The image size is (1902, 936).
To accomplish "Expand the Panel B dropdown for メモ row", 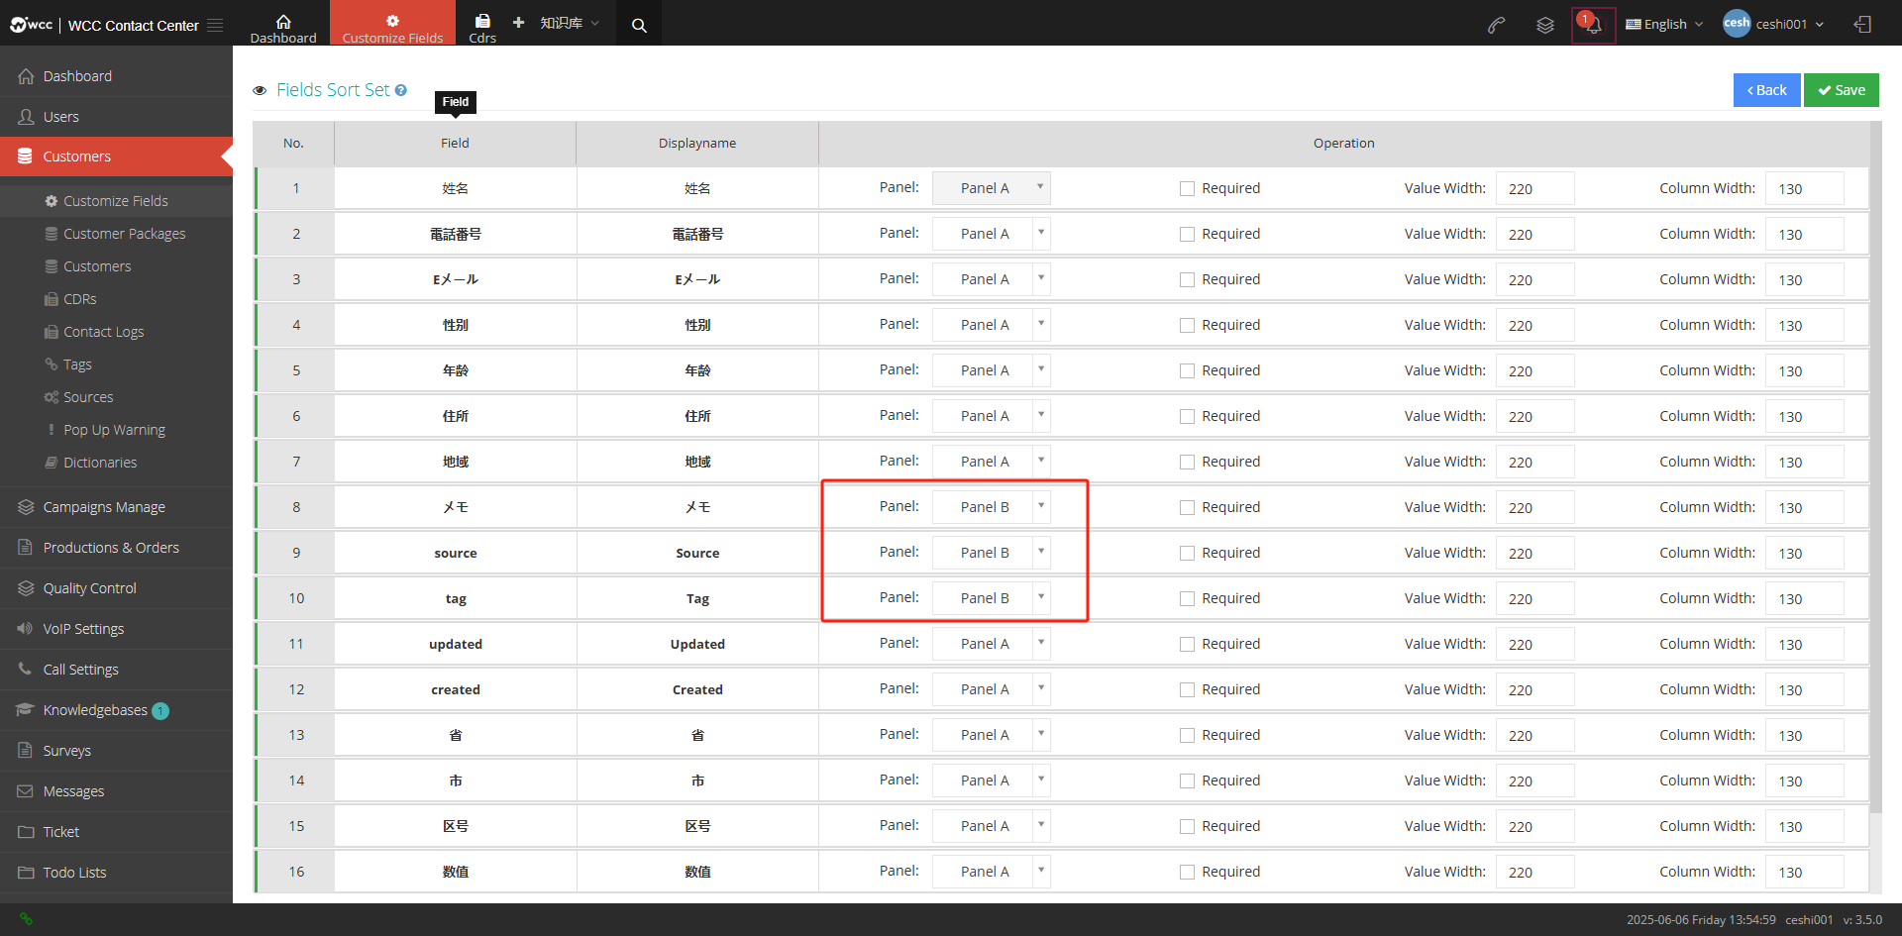I will click(991, 507).
